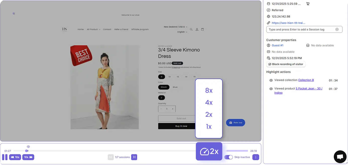This screenshot has width=348, height=166.
Task: Toggle the Skip inactive switch
Action: [228, 157]
